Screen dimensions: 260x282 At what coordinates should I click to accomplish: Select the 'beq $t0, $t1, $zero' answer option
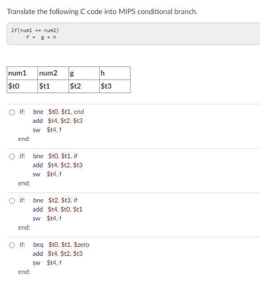pos(12,245)
